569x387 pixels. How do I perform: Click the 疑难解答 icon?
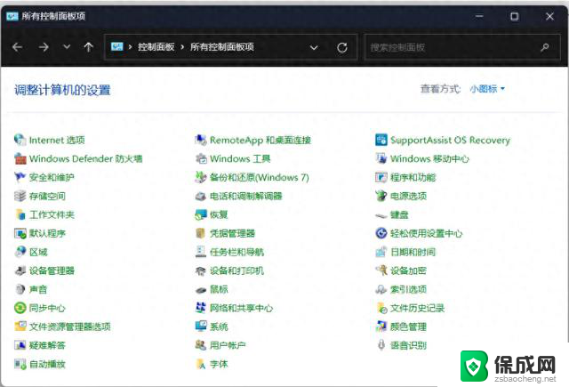pos(20,345)
